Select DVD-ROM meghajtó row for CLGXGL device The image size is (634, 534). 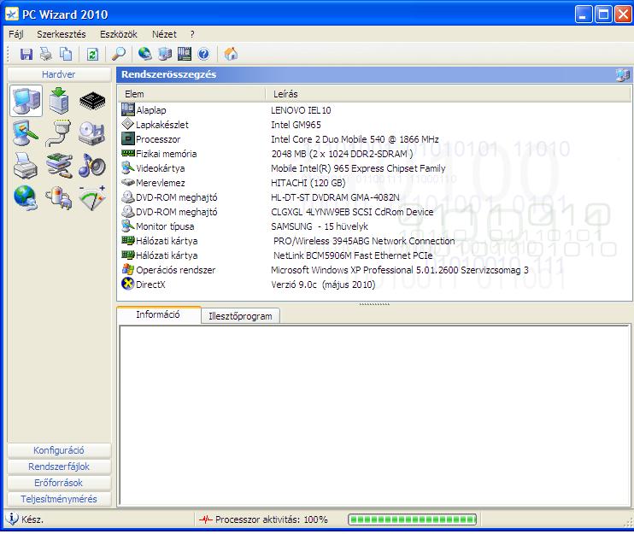[x=374, y=212]
